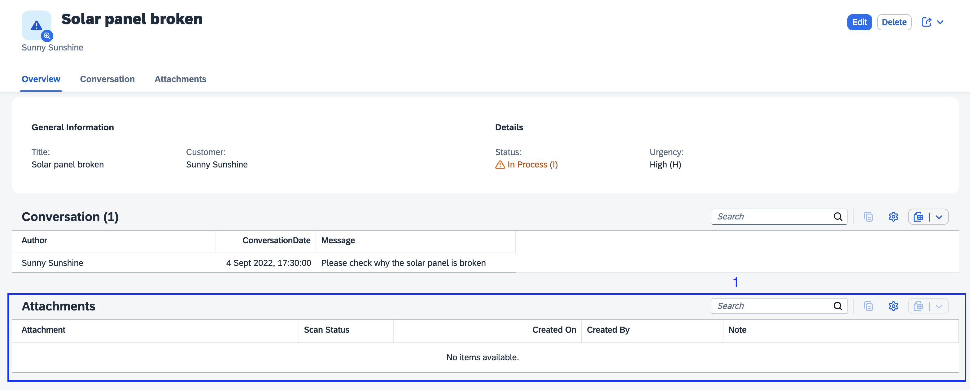Toggle the Overview tab view
Viewport: 970px width, 390px height.
[x=41, y=79]
